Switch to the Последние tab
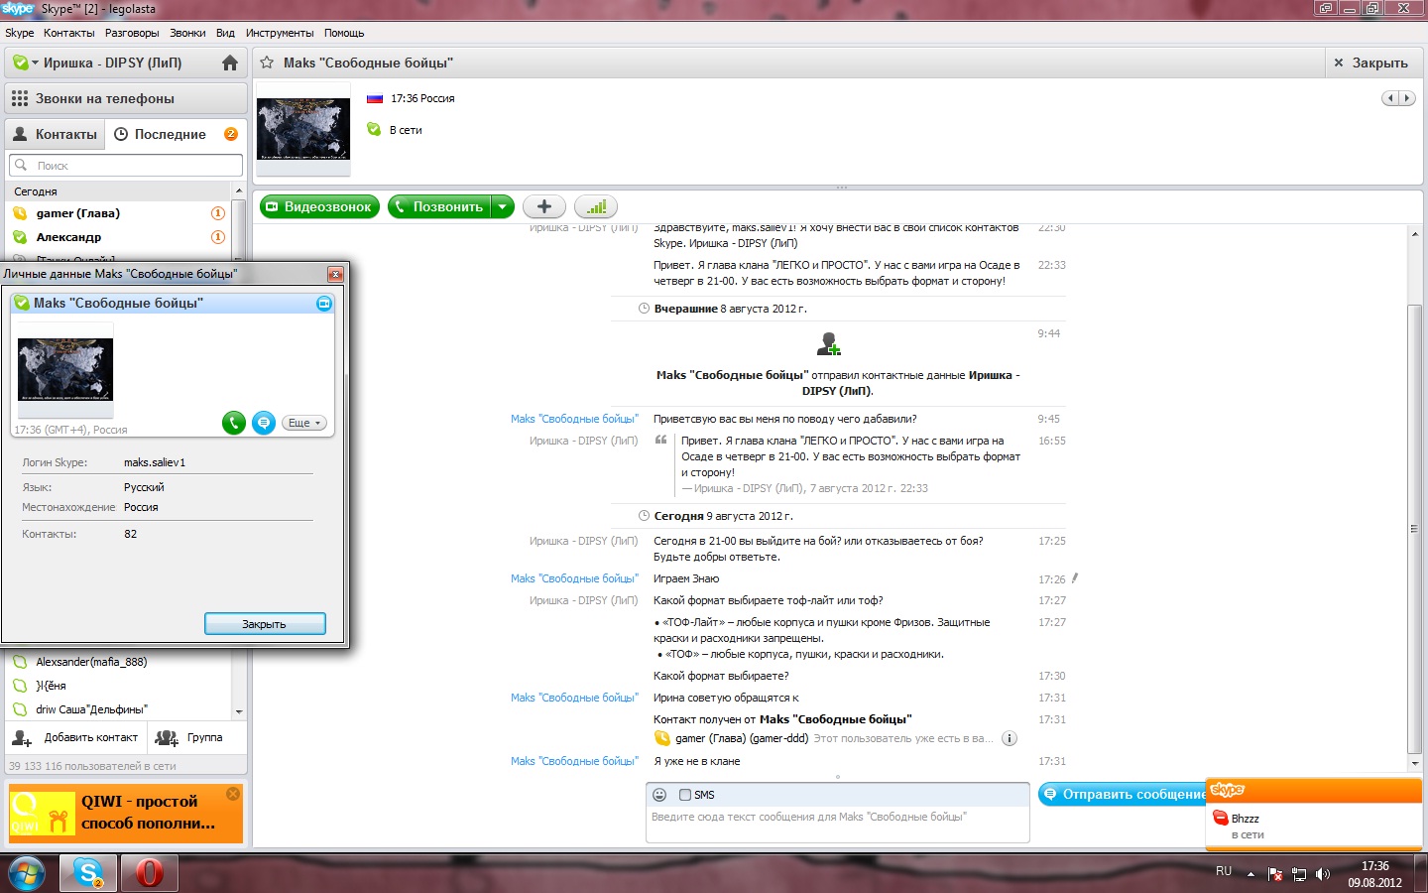The height and width of the screenshot is (893, 1428). click(x=176, y=134)
